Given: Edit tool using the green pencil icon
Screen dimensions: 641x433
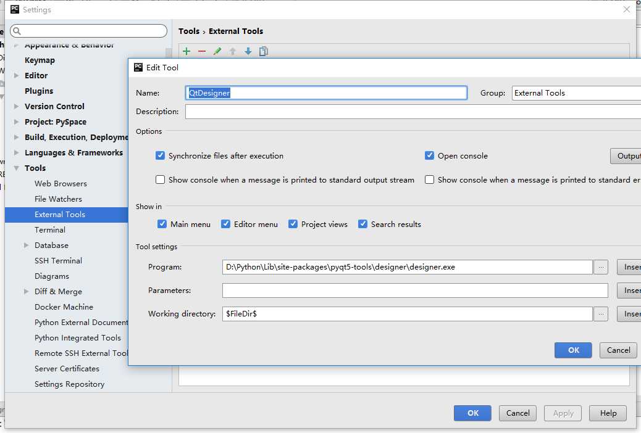Looking at the screenshot, I should click(x=217, y=51).
